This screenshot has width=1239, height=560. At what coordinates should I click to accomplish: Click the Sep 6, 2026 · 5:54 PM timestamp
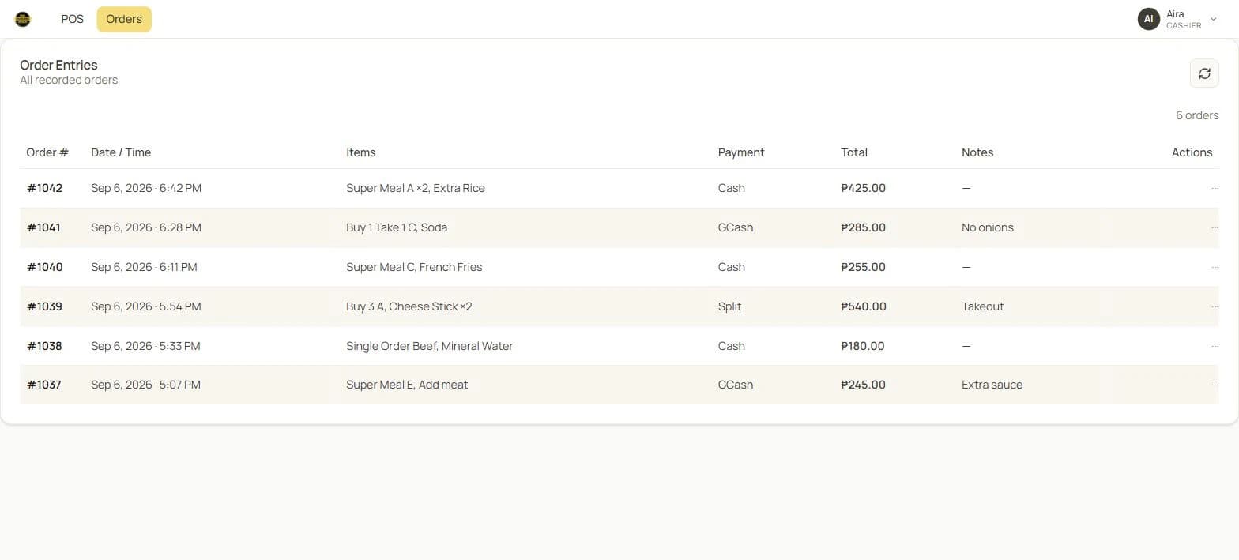146,306
